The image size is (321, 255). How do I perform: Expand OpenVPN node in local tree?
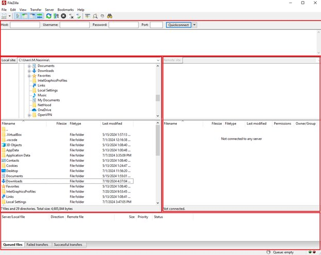tap(29, 115)
